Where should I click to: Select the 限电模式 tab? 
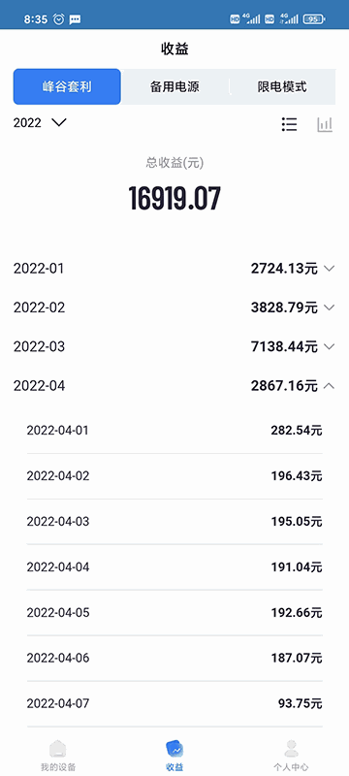(282, 86)
